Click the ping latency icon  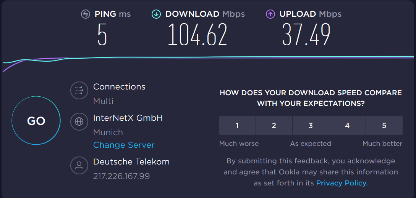[86, 14]
